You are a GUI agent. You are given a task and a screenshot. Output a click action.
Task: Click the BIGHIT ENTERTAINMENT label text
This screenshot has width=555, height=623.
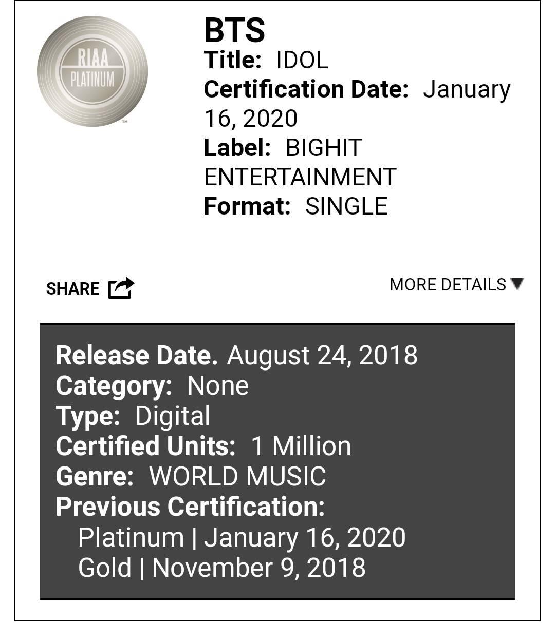click(x=300, y=162)
